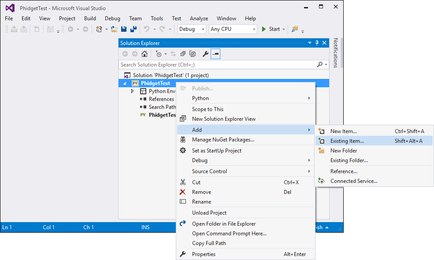434x260 pixels.
Task: Expand the Python Environments tree node
Action: point(132,91)
